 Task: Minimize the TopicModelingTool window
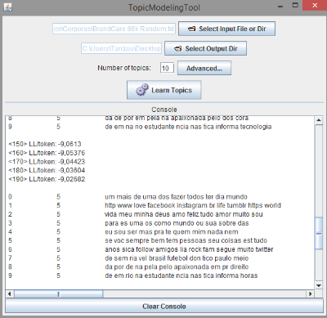pos(280,6)
